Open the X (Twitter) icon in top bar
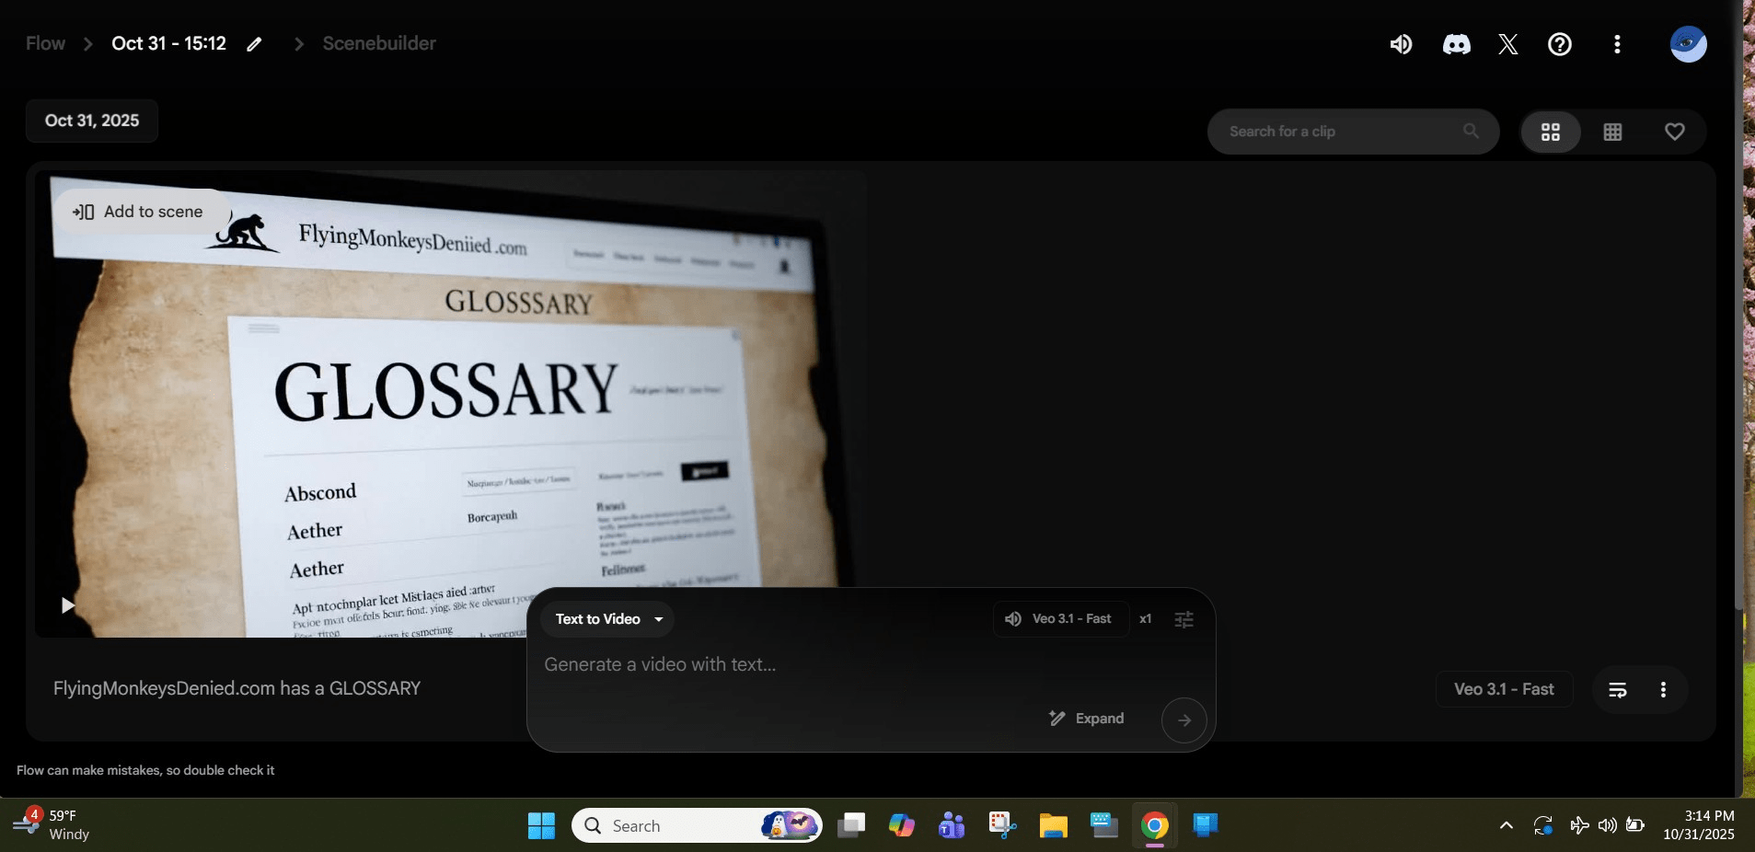This screenshot has width=1755, height=852. point(1507,44)
